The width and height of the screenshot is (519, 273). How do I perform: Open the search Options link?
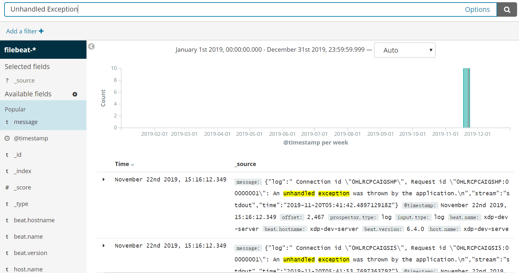click(x=477, y=10)
